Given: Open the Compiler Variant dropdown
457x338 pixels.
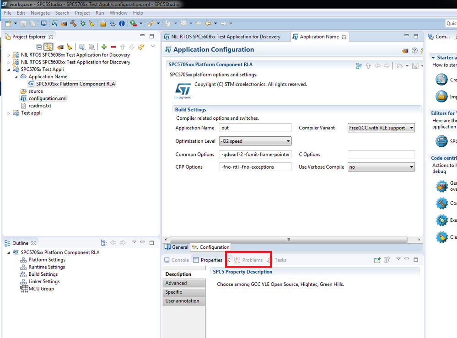Looking at the screenshot, I should [x=381, y=128].
